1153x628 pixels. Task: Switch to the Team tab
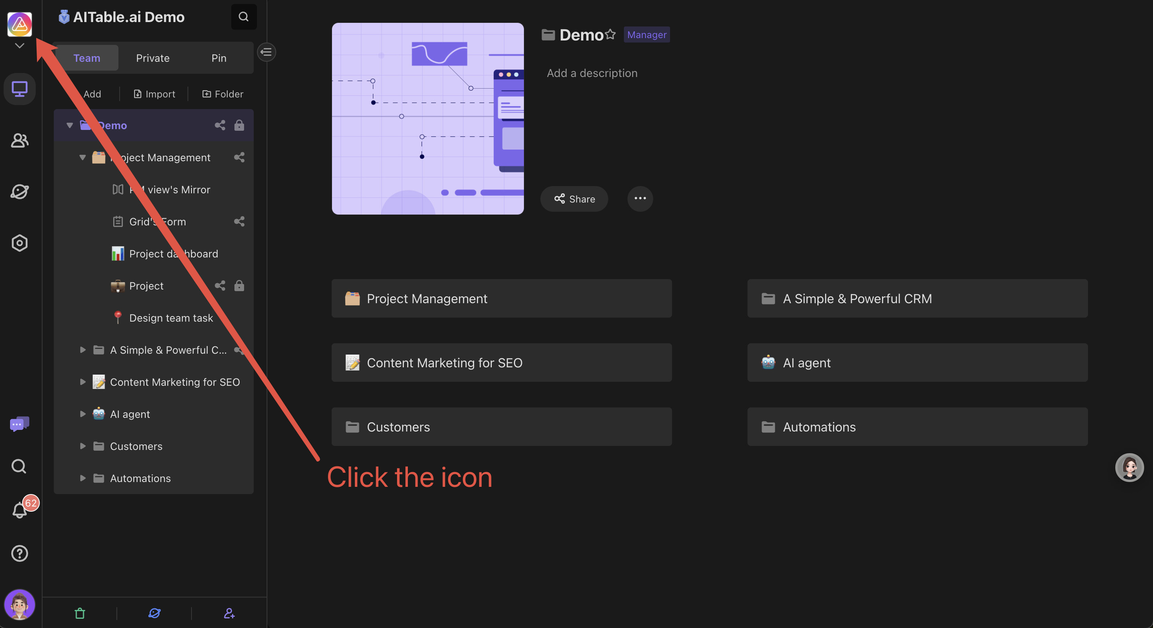click(87, 58)
